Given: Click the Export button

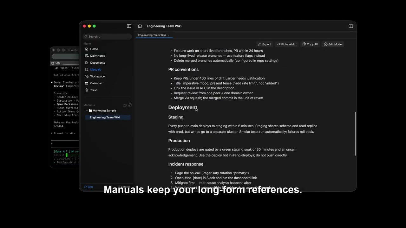Looking at the screenshot, I should point(265,44).
